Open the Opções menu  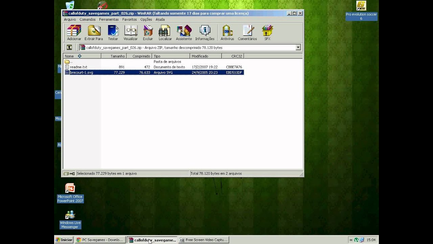coord(146,20)
